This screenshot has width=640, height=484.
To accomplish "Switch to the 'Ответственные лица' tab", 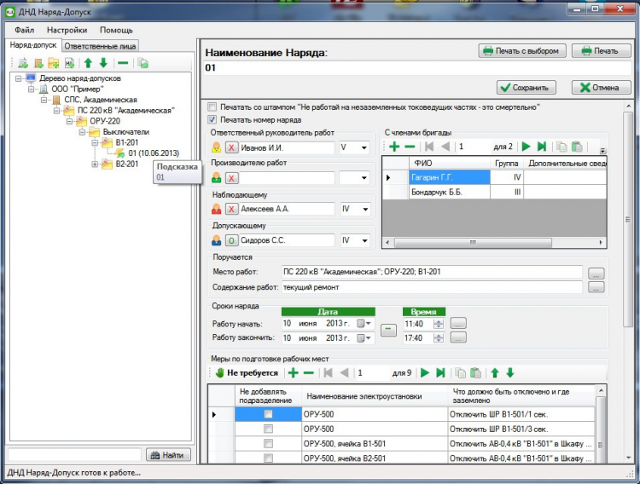I will (x=100, y=46).
